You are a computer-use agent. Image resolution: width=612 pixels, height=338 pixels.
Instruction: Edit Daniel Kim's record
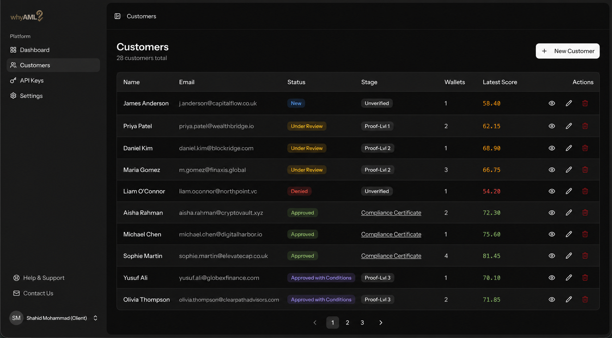tap(569, 148)
